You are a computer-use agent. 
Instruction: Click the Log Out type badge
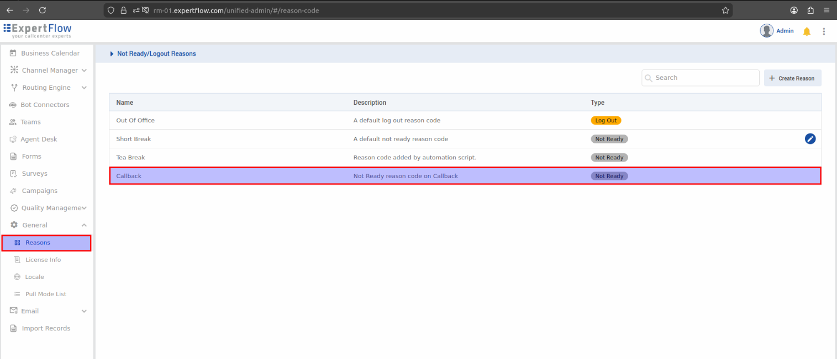coord(606,120)
